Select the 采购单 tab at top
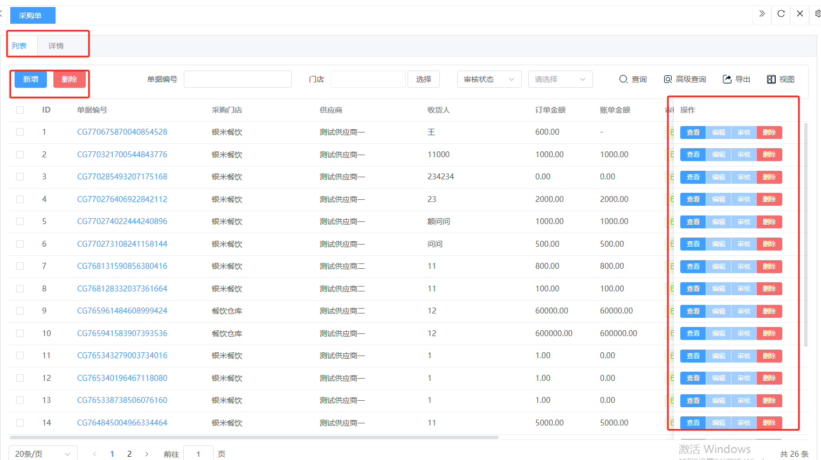 pos(32,16)
